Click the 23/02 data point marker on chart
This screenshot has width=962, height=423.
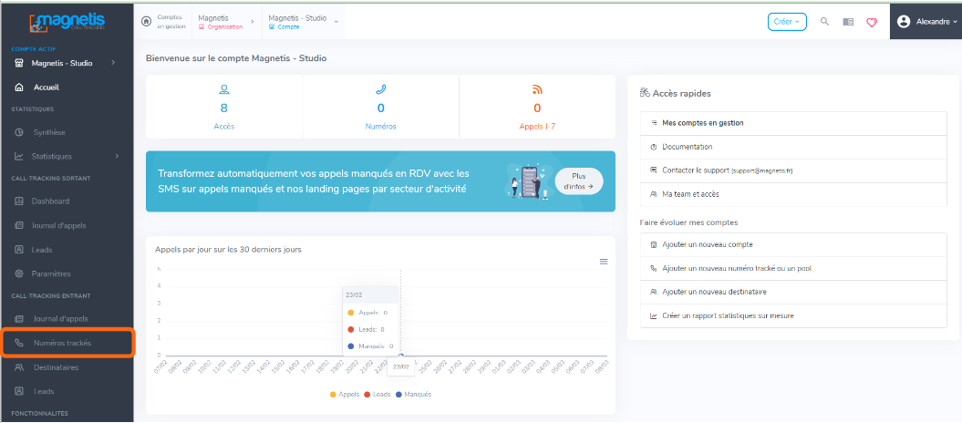(400, 356)
